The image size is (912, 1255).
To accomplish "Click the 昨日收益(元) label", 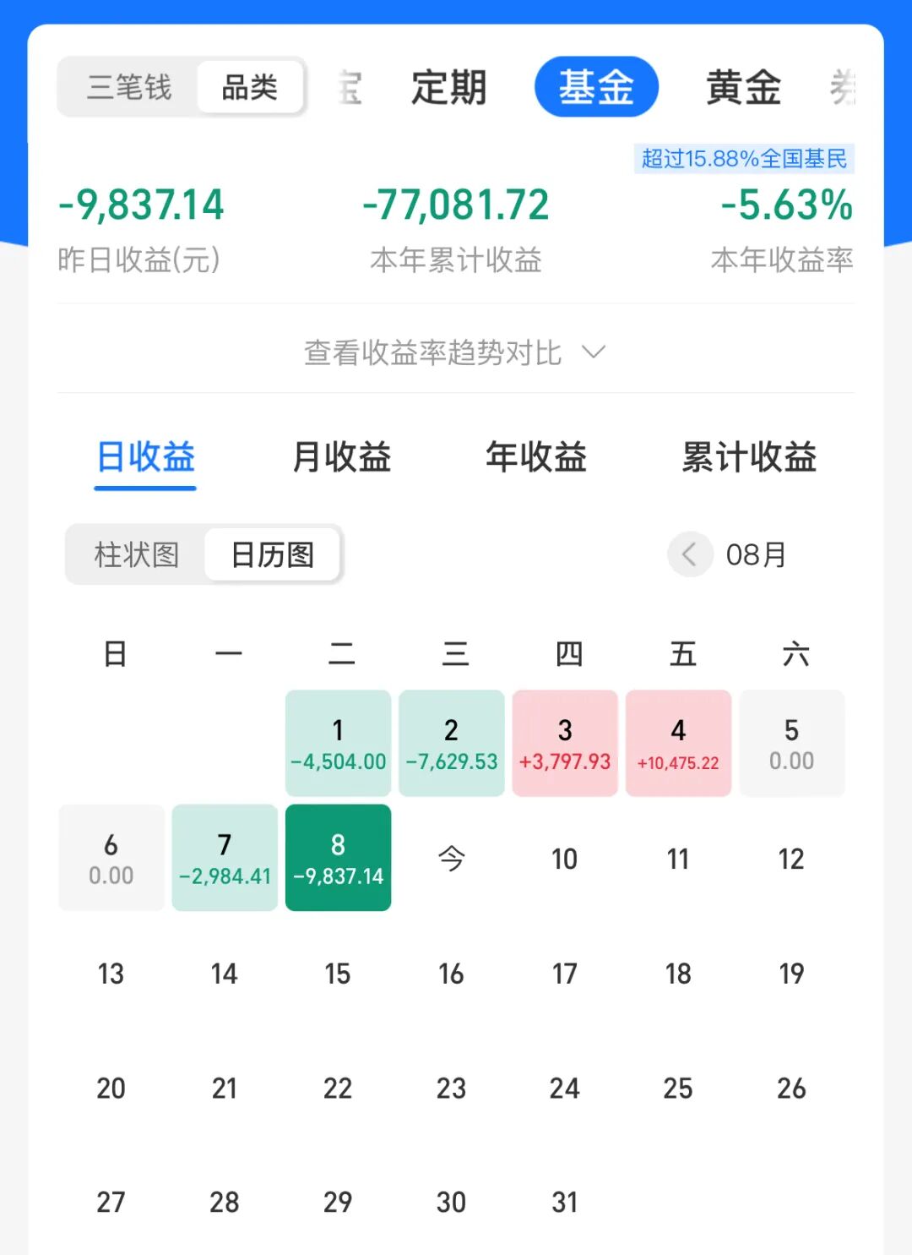I will click(139, 259).
